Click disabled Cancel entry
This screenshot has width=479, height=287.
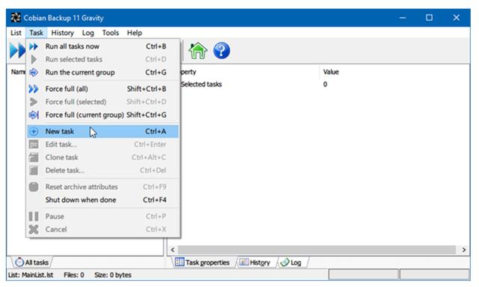[103, 229]
